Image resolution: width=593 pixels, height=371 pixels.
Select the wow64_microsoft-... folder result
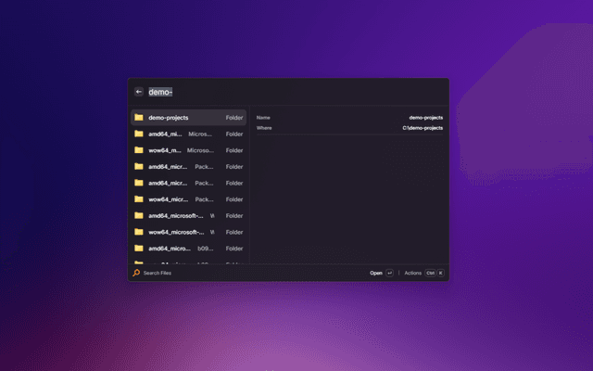pos(189,231)
